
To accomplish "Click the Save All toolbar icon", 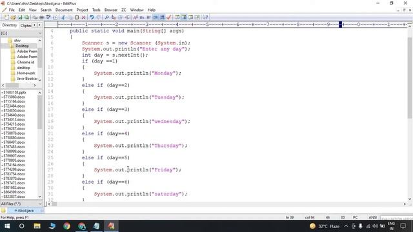I will click(x=26, y=17).
